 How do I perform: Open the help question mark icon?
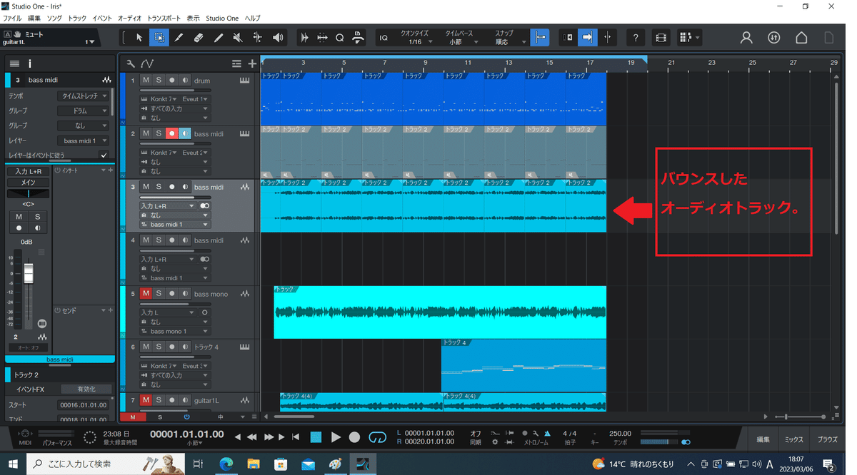tap(635, 38)
